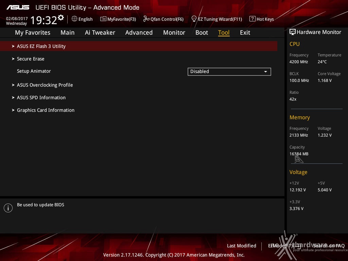Screen dimensions: 348x261
Task: Click the memory voltage 1.232 V value
Action: 325,135
